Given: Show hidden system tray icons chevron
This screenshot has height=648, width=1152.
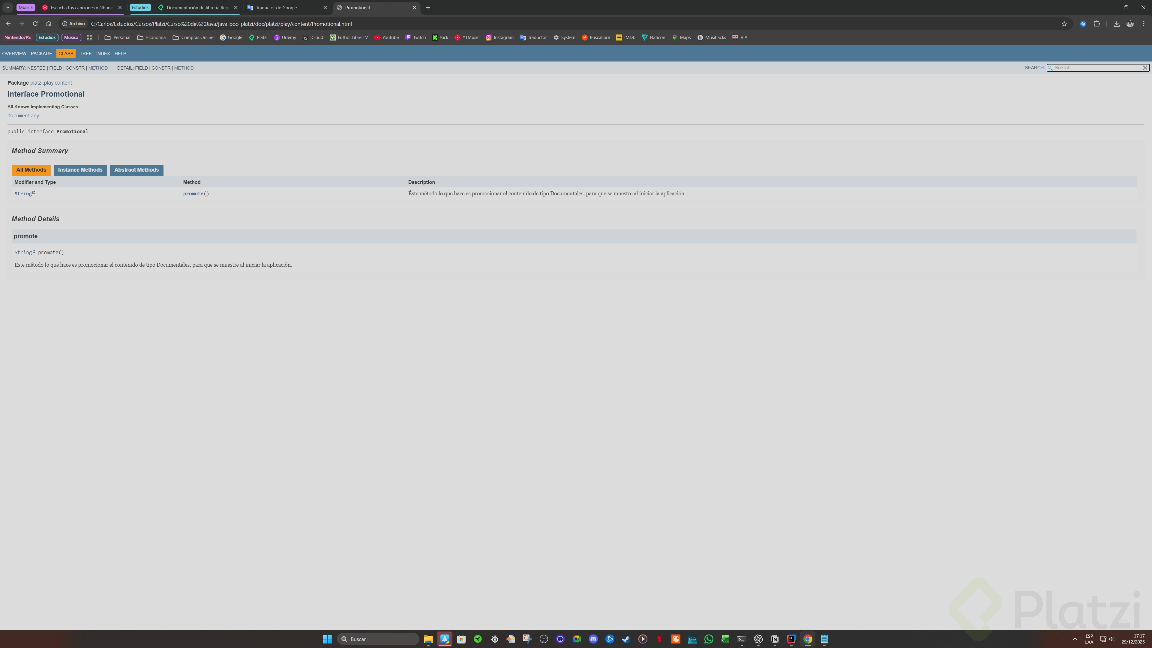Looking at the screenshot, I should click(x=1075, y=639).
